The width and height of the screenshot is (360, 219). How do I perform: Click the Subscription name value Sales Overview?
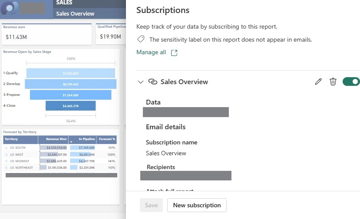coord(166,153)
